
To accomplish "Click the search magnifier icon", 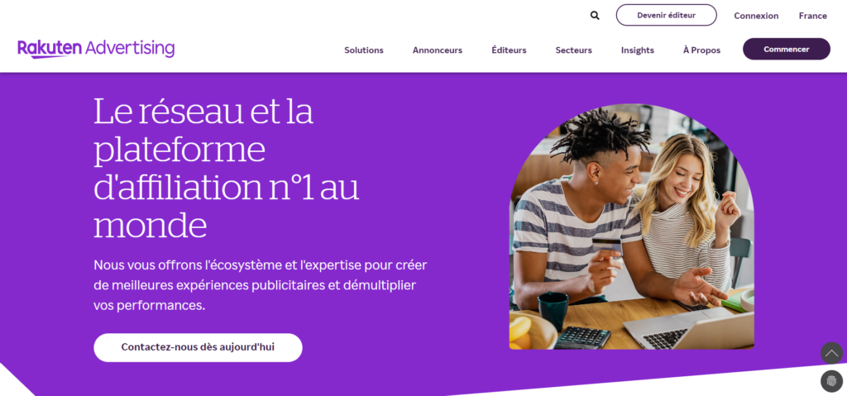I will [595, 16].
